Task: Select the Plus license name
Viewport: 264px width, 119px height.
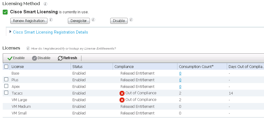Action: click(15, 80)
